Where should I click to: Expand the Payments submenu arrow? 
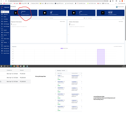[9, 22]
